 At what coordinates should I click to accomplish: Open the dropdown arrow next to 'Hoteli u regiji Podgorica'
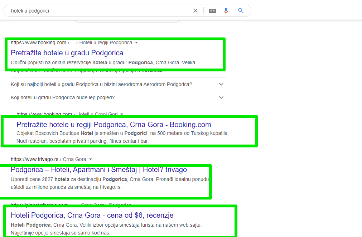[136, 43]
